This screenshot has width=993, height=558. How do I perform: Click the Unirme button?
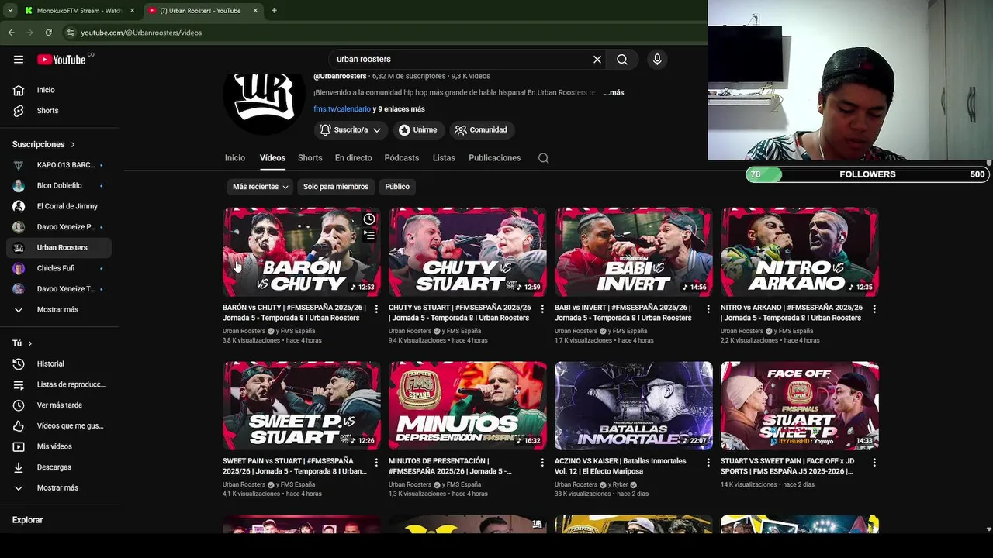tap(418, 130)
